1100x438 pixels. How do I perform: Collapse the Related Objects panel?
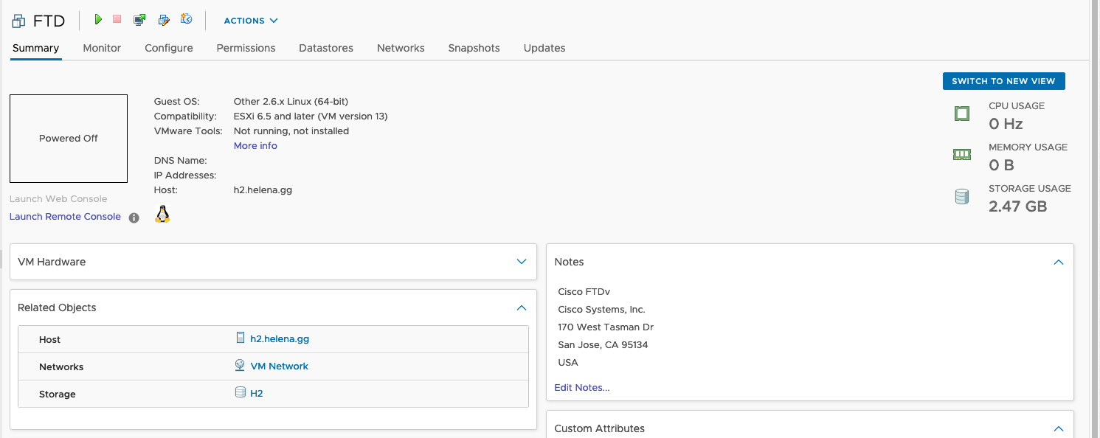coord(522,307)
